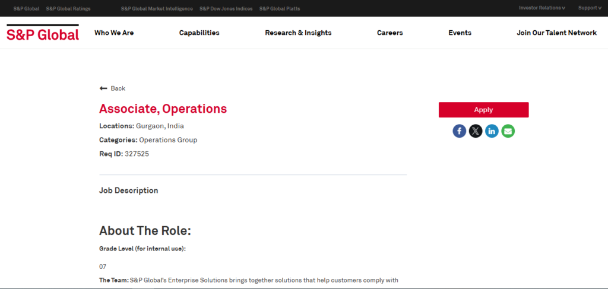
Task: Open the Who We Are menu
Action: (x=114, y=33)
